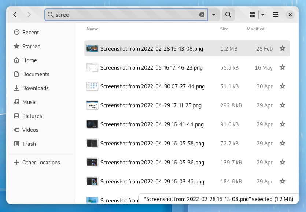Toggle star on the 2022-04-29 16-41-44 screenshot
306x212 pixels.
[283, 124]
